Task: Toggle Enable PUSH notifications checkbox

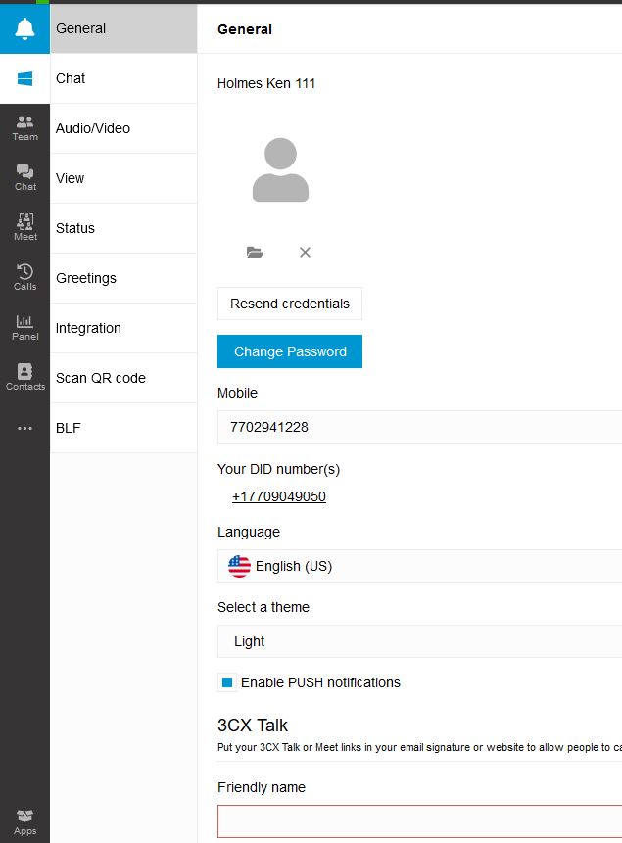Action: [x=227, y=682]
